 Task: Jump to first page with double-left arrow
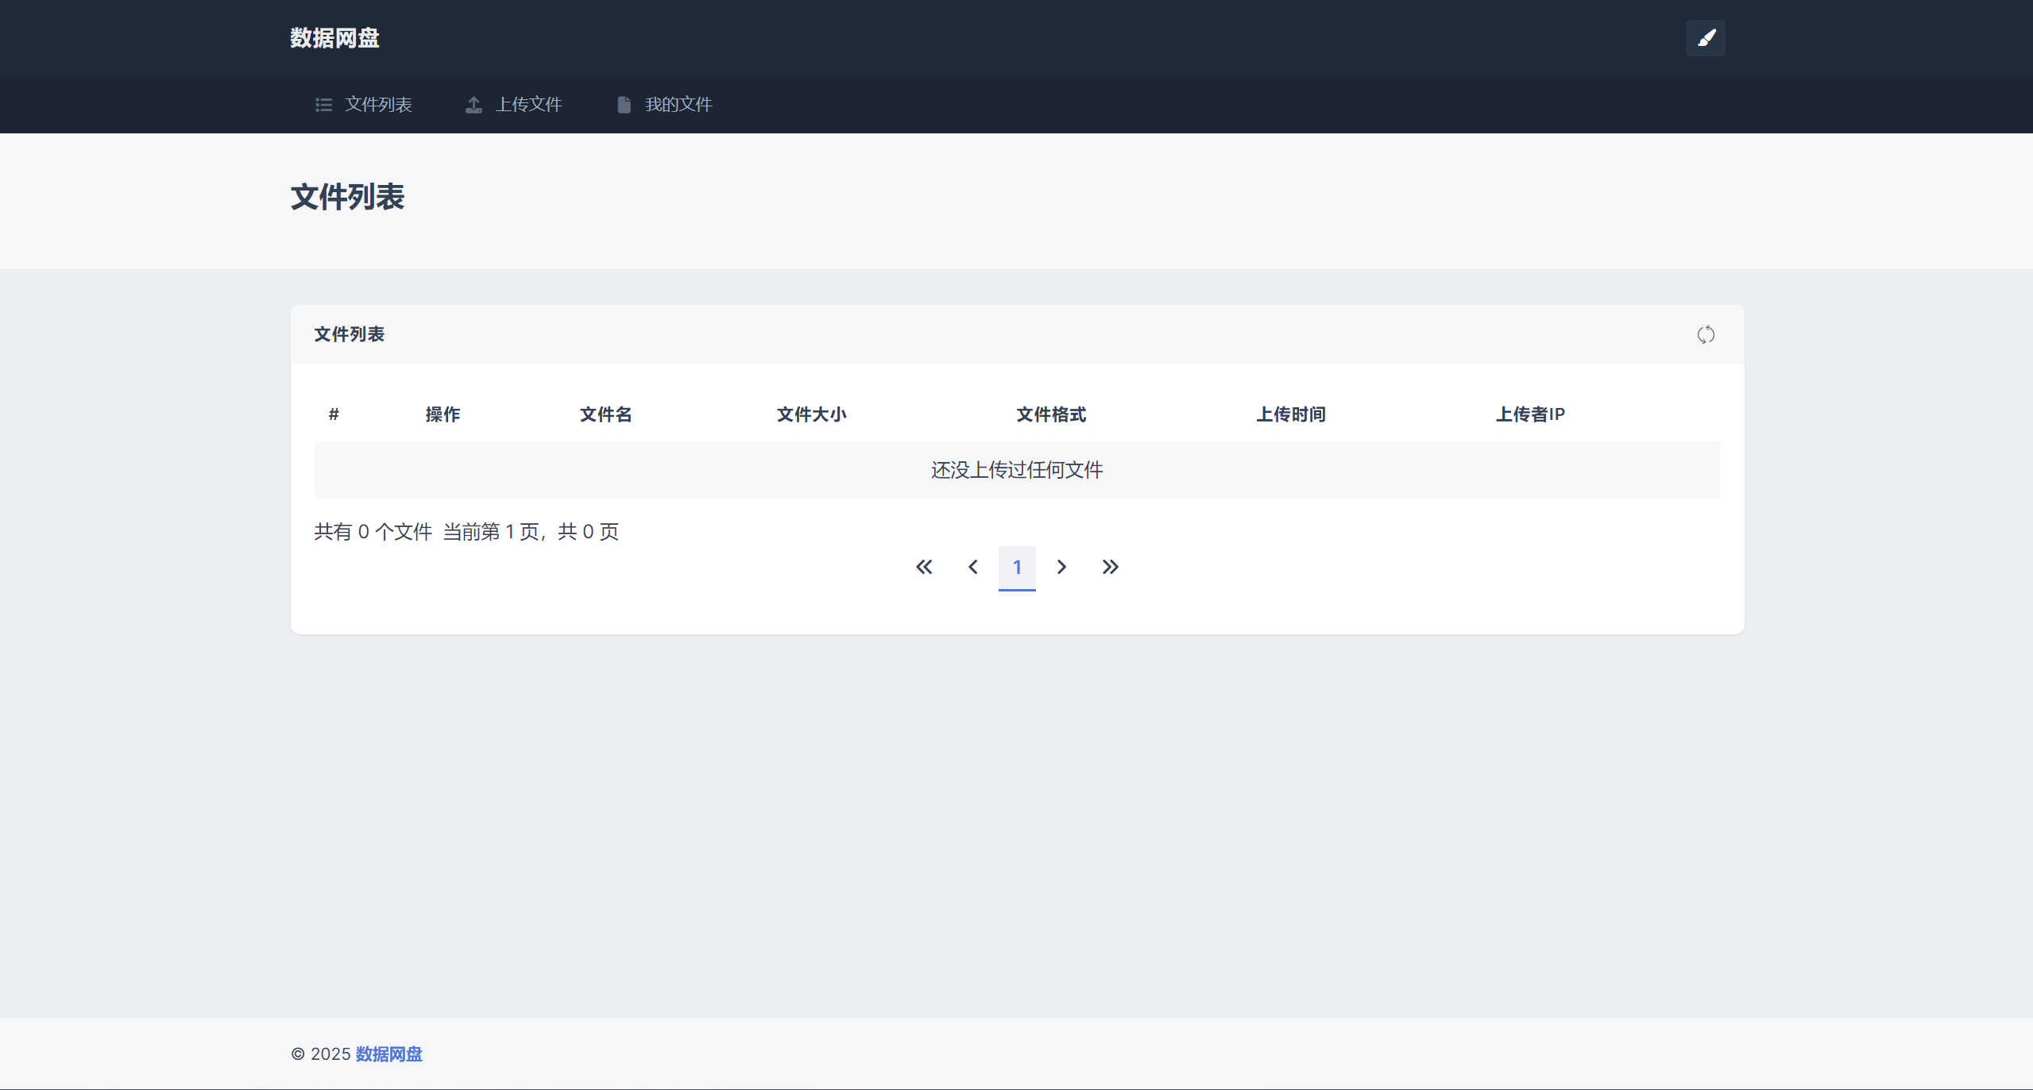pyautogui.click(x=924, y=567)
